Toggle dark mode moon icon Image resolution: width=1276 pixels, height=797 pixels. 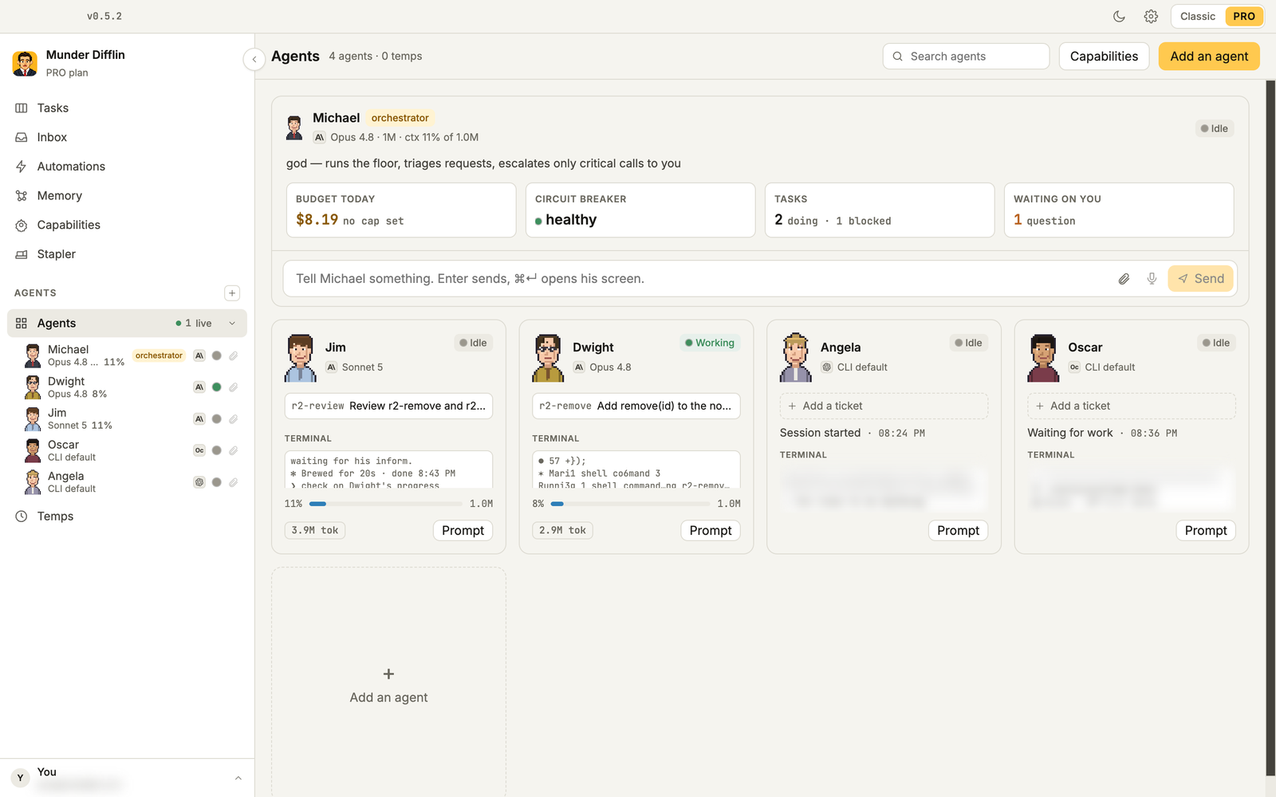click(1119, 16)
